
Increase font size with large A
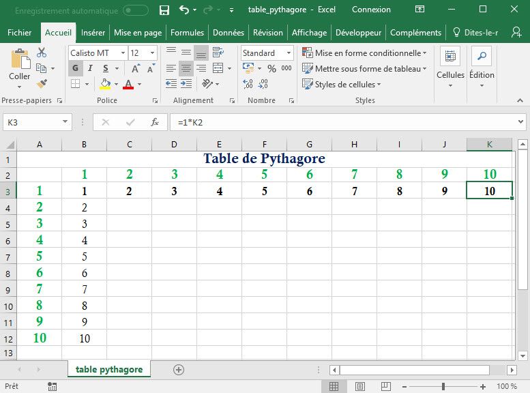click(136, 68)
